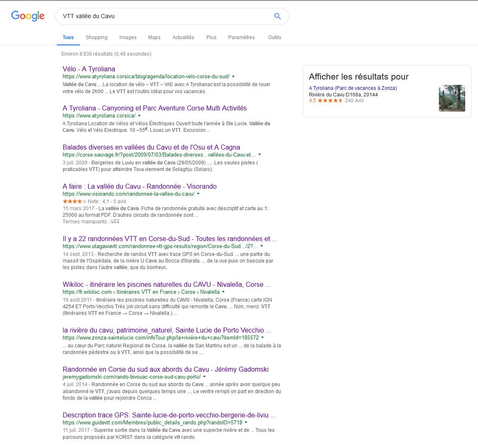Expand dropdown arrow next to jeremygadomski.com URL
Screen dimensions: 478x445
(204, 377)
